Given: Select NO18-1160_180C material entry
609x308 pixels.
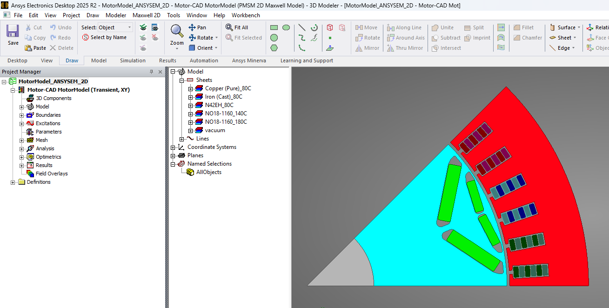Looking at the screenshot, I should (226, 122).
